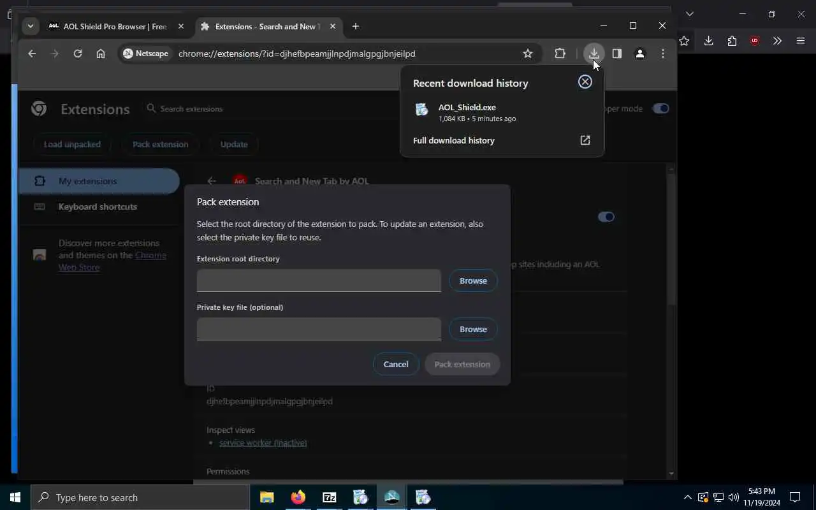Browse for the extension root directory
The height and width of the screenshot is (510, 816).
pos(473,280)
